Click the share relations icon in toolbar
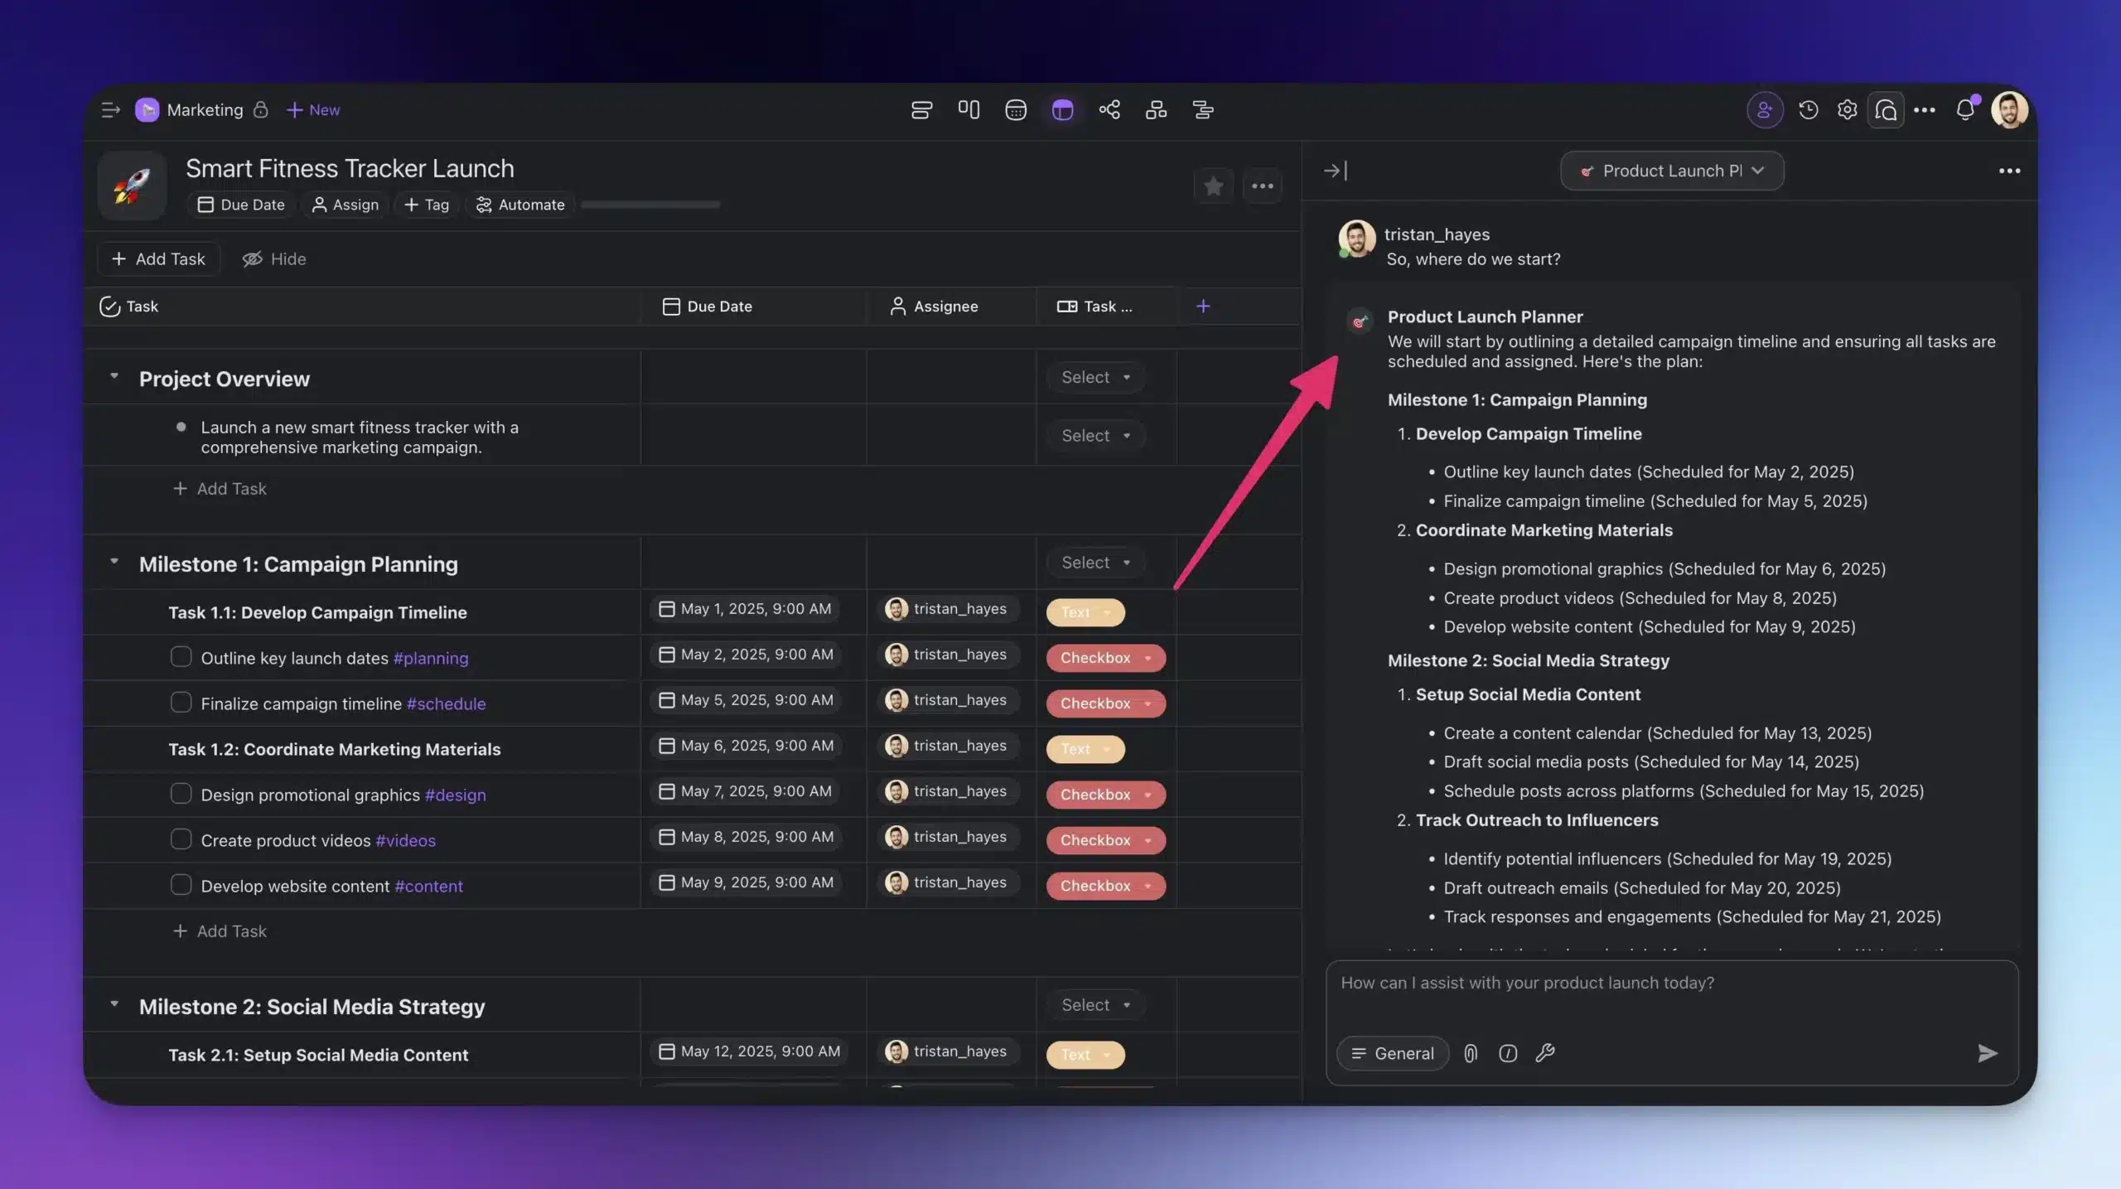The image size is (2121, 1189). (x=1109, y=109)
